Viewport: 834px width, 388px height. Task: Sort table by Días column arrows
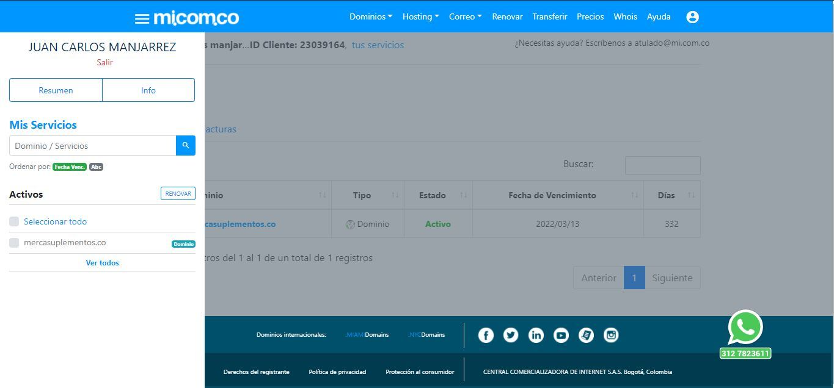(x=691, y=195)
